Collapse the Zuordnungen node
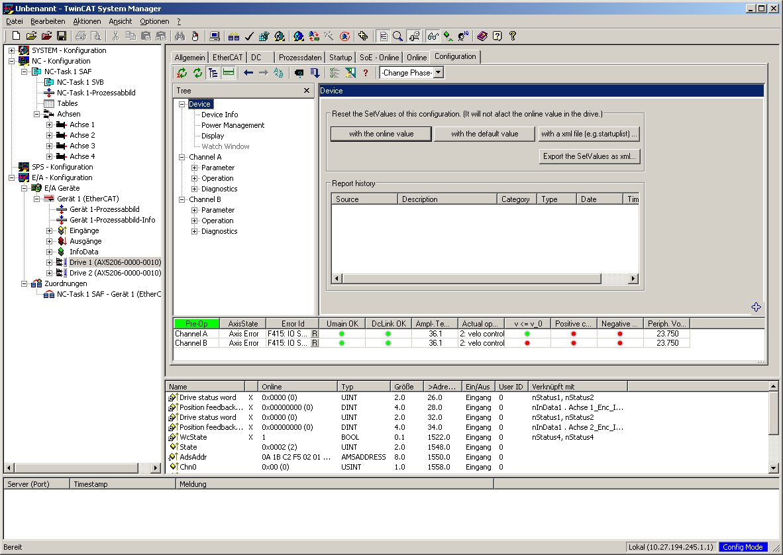Image resolution: width=783 pixels, height=555 pixels. pyautogui.click(x=25, y=283)
